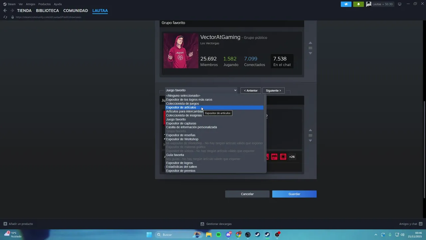Screen dimensions: 426x240
Task: Open the announcements megaphone button
Action: click(x=346, y=4)
